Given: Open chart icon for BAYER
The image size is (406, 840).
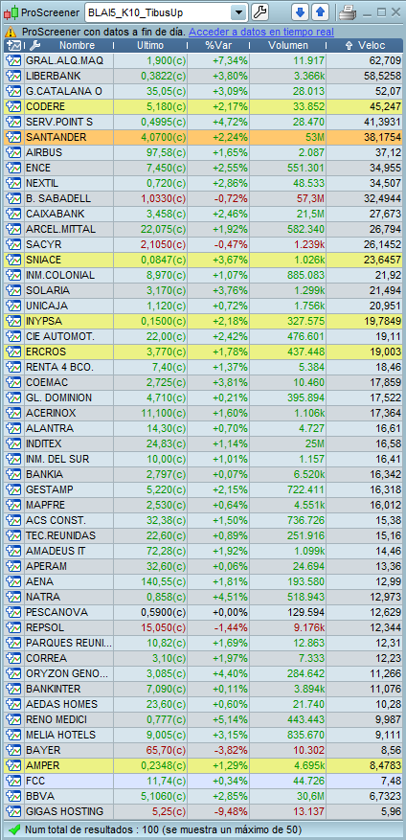Looking at the screenshot, I should [x=12, y=751].
